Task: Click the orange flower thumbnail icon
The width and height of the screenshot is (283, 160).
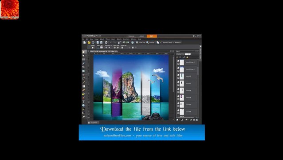Action: tap(10, 10)
